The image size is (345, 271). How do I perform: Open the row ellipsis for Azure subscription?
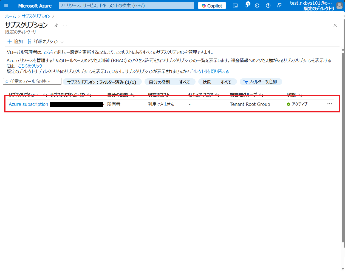tap(329, 104)
